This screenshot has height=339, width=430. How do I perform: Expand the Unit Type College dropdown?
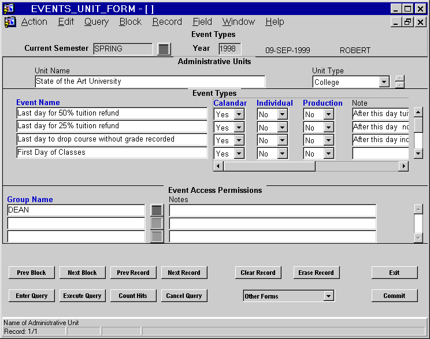(384, 82)
